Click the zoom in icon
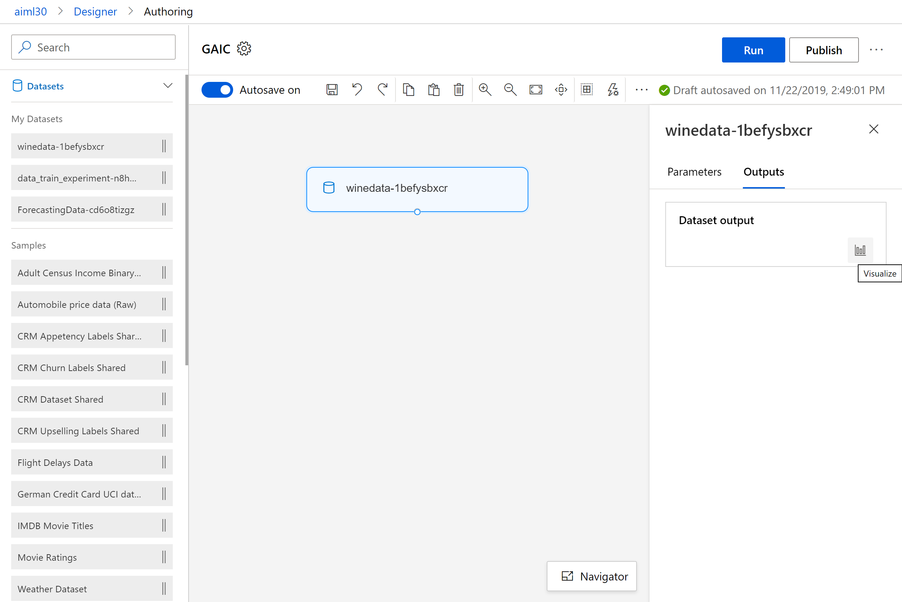 485,89
